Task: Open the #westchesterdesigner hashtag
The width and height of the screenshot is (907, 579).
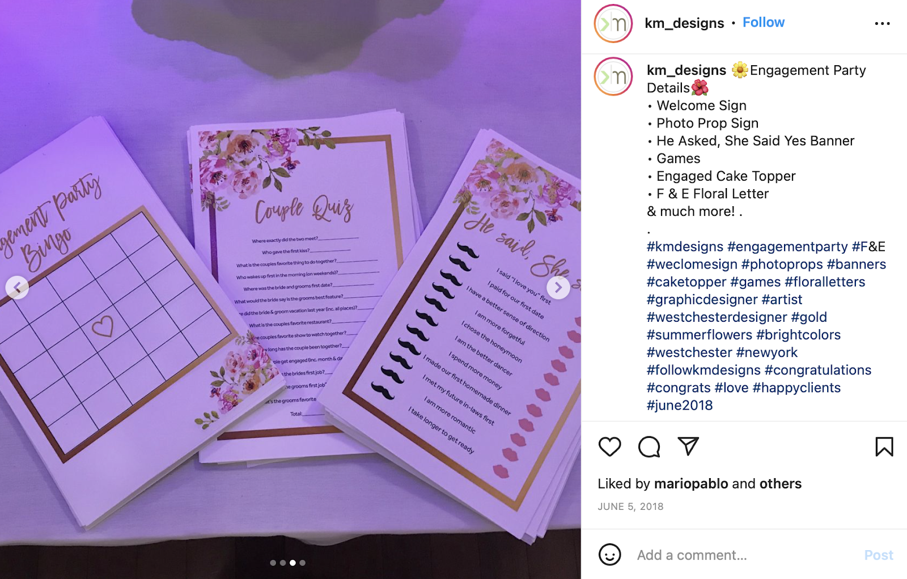Action: [x=717, y=317]
